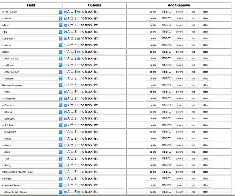This screenshot has width=235, height=196.
Task: Click insert before in the +\Period row
Action: [179, 139]
